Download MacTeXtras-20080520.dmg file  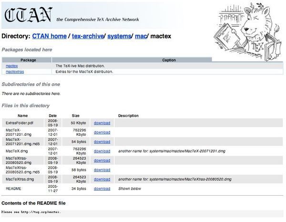pyautogui.click(x=102, y=161)
